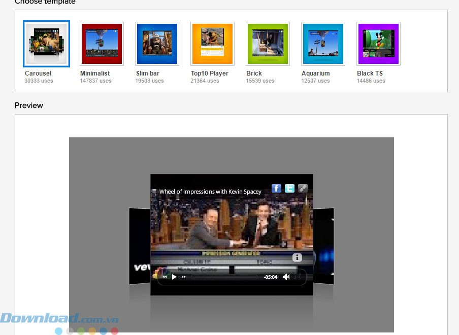Share video on Twitter

(x=289, y=189)
